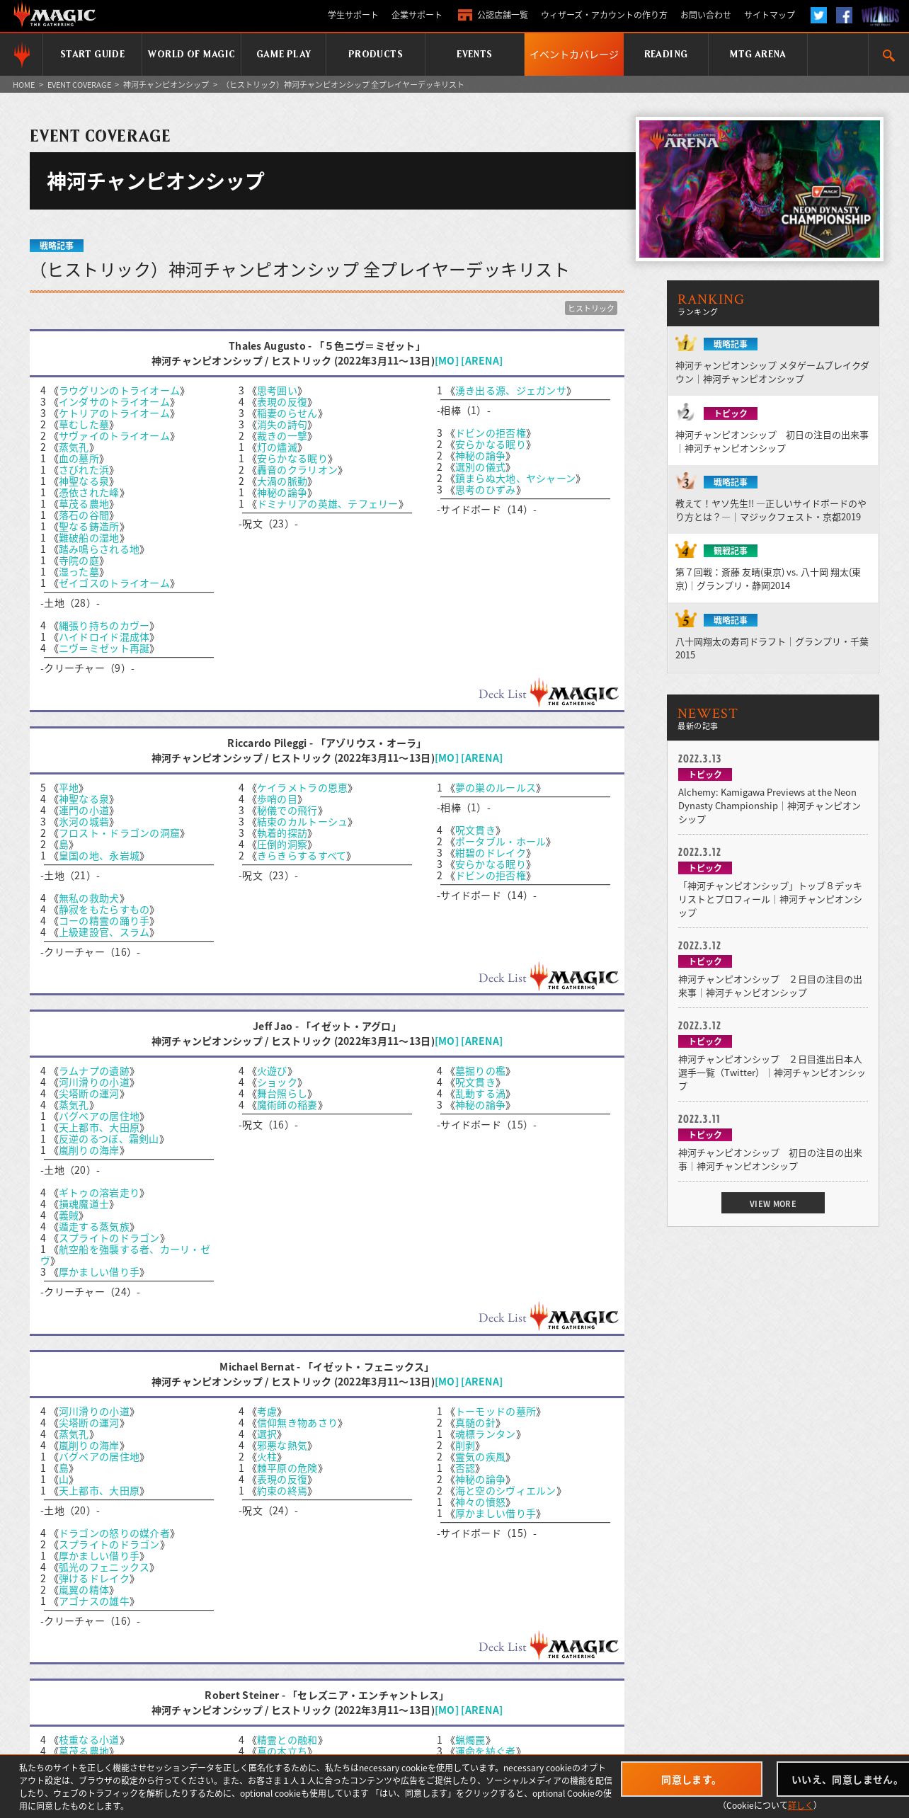Viewport: 909px width, 1818px height.
Task: Open the START GUIDE menu
Action: pyautogui.click(x=92, y=55)
